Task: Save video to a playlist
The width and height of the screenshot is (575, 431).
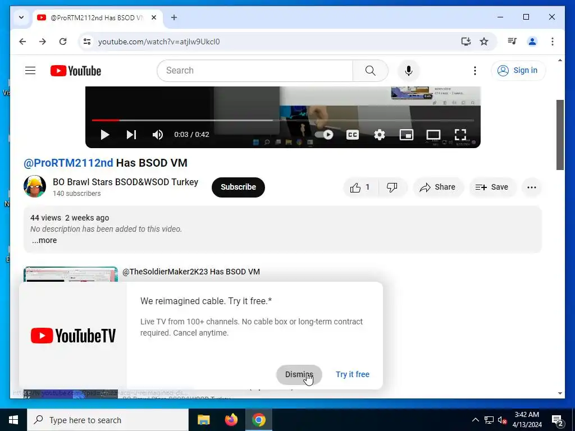Action: coord(492,187)
